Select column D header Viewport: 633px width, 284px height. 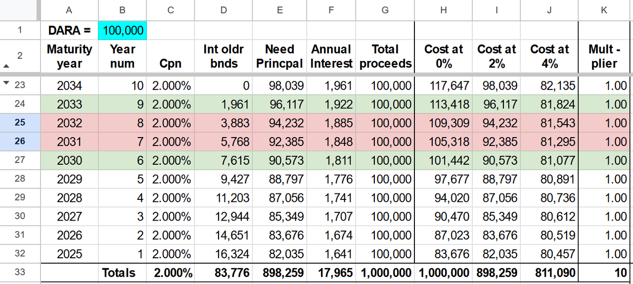223,10
